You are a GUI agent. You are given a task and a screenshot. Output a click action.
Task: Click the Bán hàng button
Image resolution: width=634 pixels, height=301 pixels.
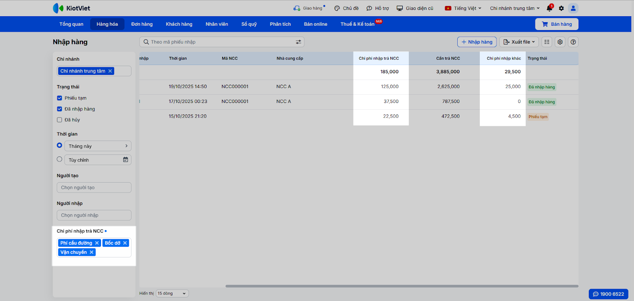557,24
